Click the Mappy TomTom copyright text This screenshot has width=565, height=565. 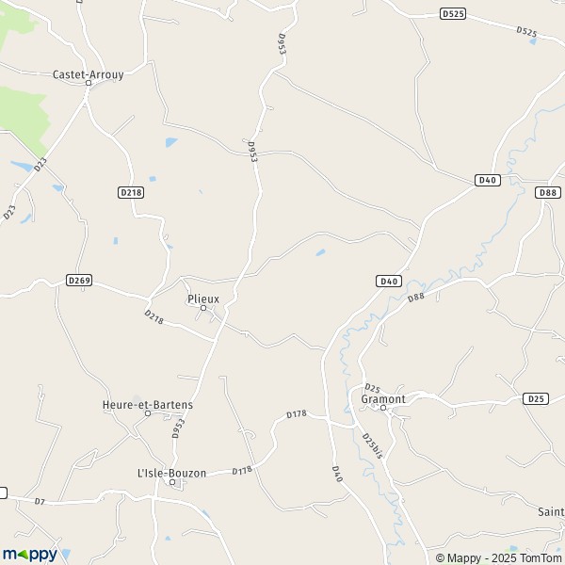499,557
